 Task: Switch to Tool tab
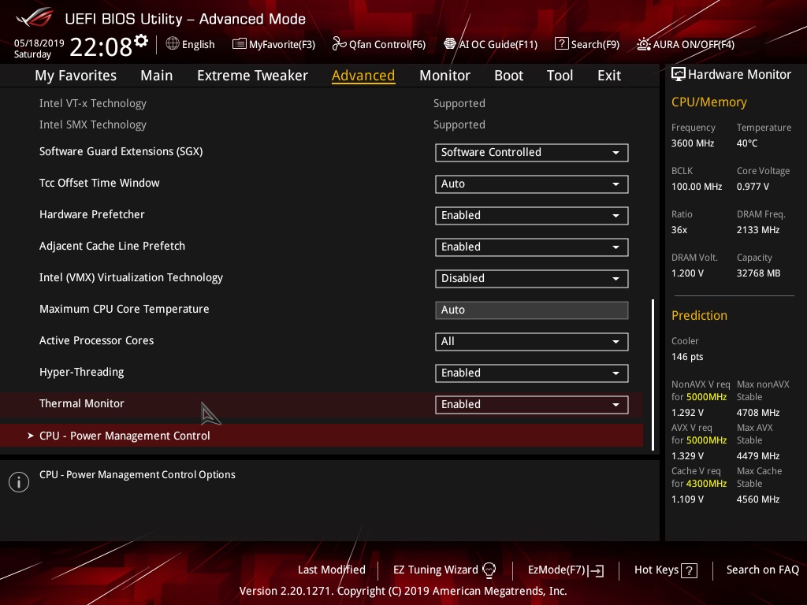click(x=560, y=76)
